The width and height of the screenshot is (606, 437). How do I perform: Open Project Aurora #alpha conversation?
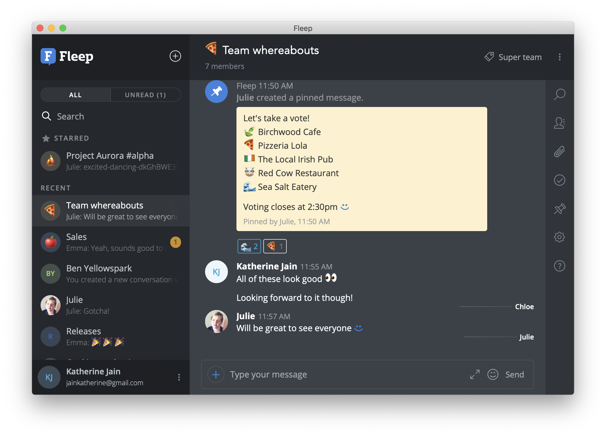(111, 161)
